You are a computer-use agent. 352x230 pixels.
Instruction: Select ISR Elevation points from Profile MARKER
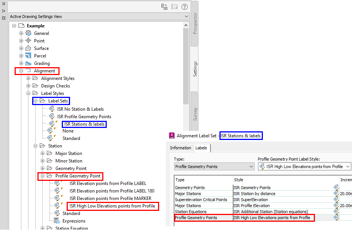tap(110, 198)
